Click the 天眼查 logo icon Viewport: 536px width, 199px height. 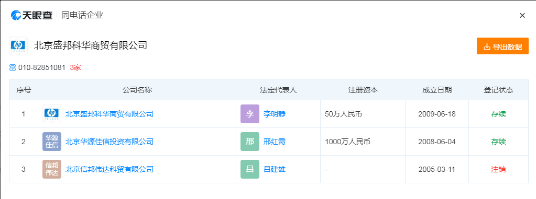click(32, 15)
